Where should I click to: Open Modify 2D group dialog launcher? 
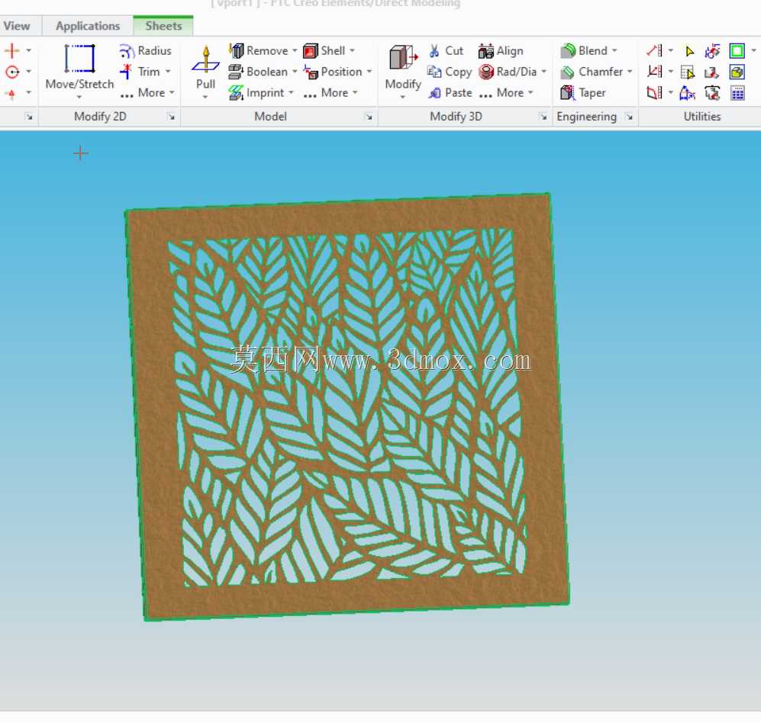click(x=171, y=117)
